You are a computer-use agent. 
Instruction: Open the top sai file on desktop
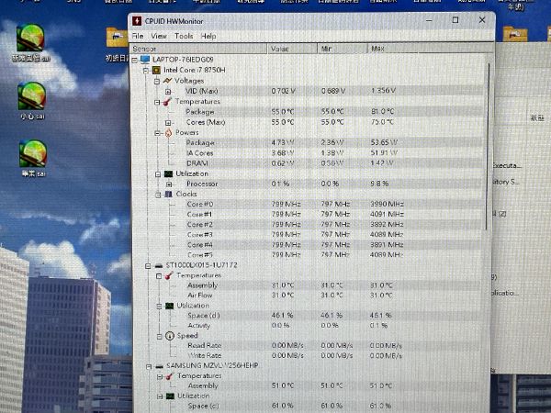tap(30, 42)
